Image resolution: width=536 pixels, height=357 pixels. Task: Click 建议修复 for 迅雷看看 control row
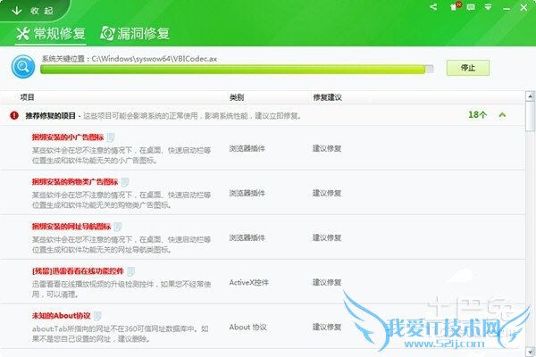[327, 282]
